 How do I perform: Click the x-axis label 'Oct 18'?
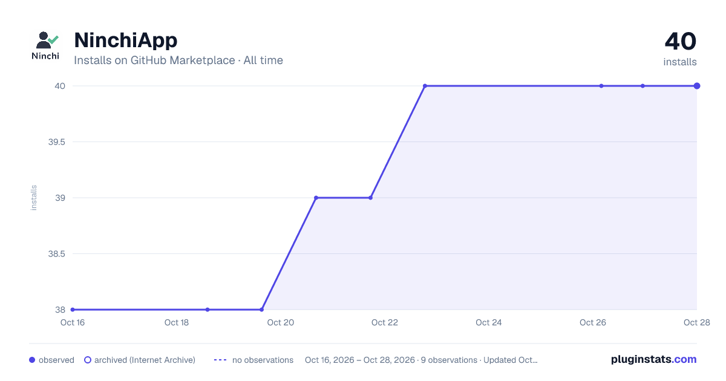pos(177,322)
